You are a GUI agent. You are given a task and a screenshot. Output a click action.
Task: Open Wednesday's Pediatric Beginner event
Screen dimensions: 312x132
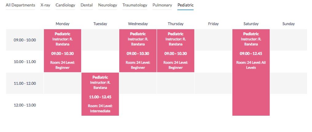pos(138,51)
